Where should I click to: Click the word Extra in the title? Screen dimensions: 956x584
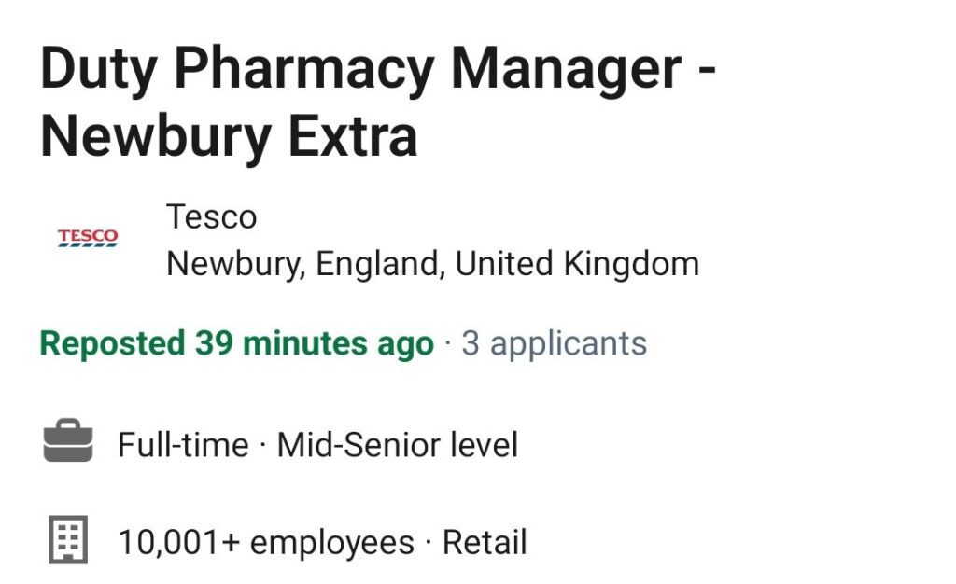tap(352, 136)
